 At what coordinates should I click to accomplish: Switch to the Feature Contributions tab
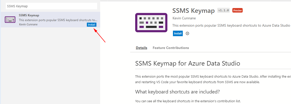pos(171,48)
